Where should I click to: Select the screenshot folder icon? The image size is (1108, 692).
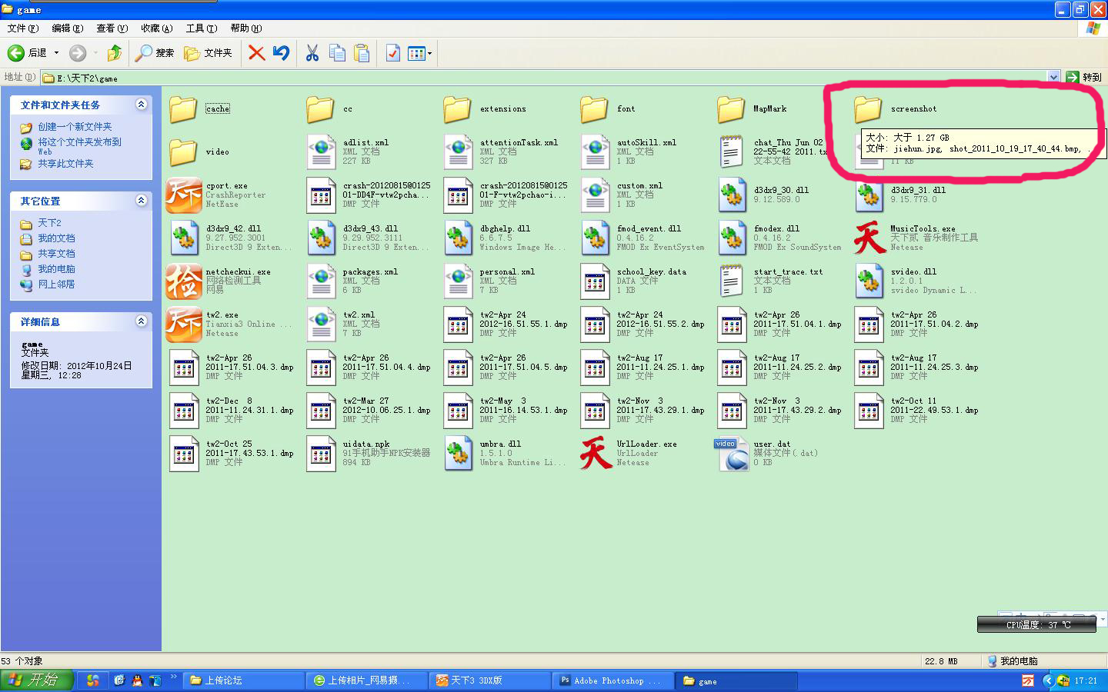[868, 109]
